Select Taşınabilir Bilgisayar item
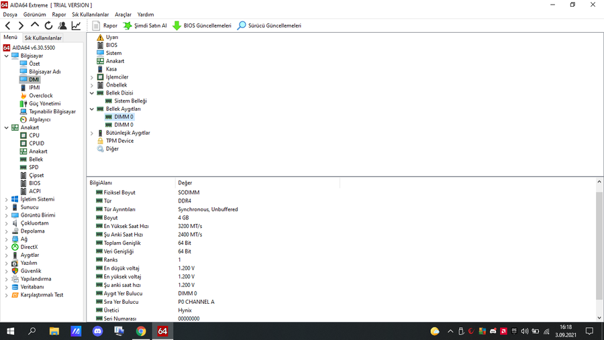604x340 pixels. pos(48,112)
